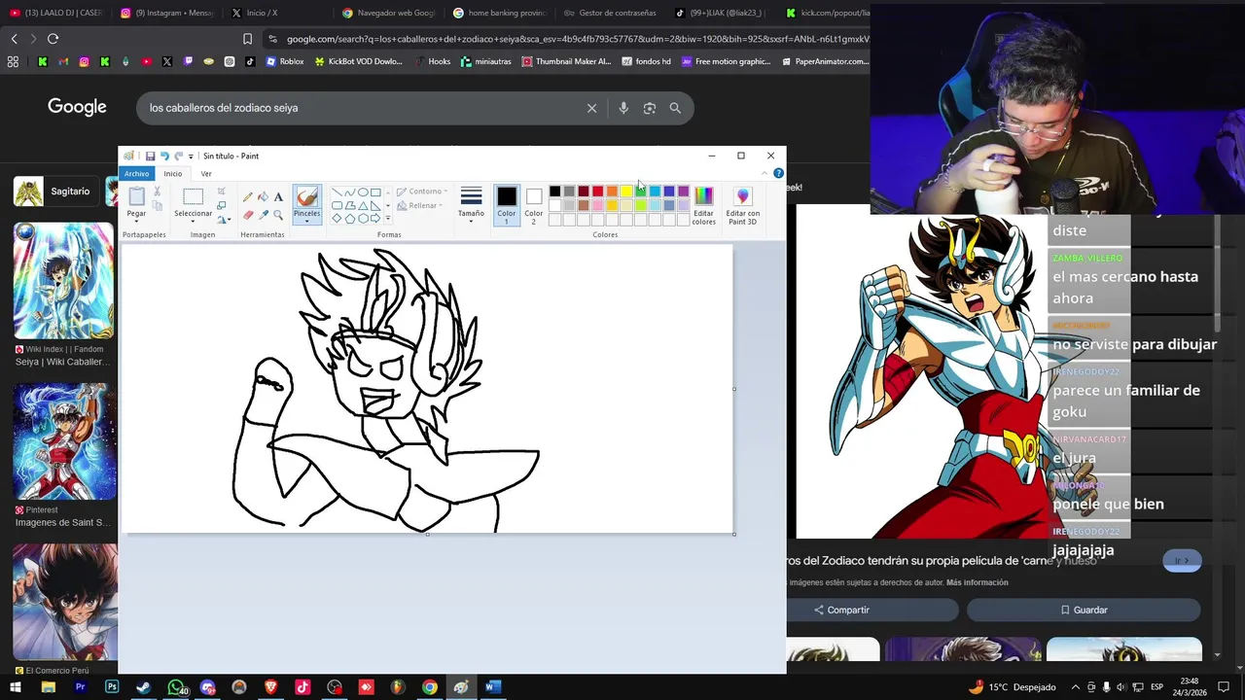The height and width of the screenshot is (700, 1245).
Task: Select the Triangle shape in Formas
Action: (x=363, y=205)
